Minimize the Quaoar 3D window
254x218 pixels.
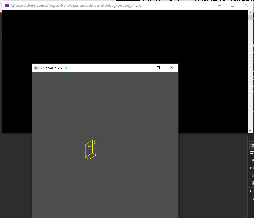145,68
